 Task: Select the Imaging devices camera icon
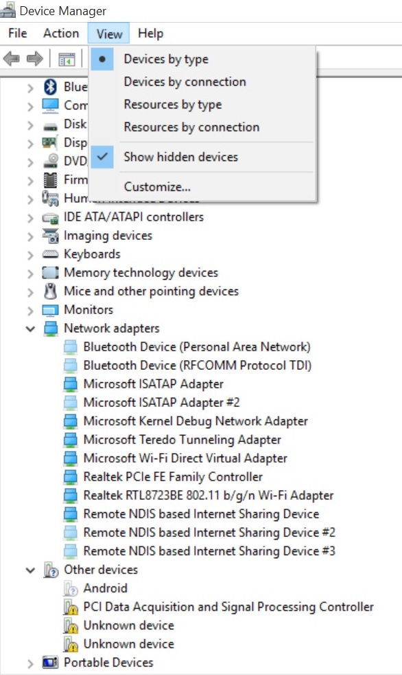click(50, 236)
